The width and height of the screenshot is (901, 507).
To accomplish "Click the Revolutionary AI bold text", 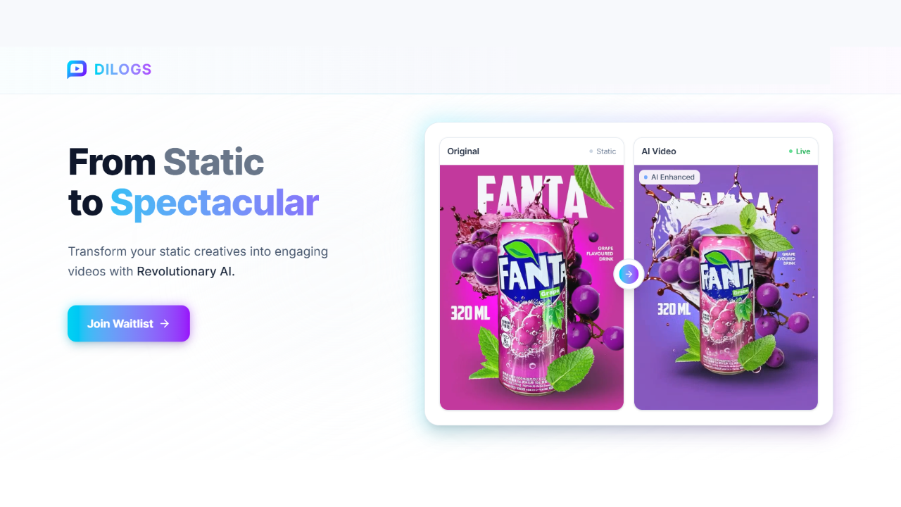I will [x=186, y=271].
